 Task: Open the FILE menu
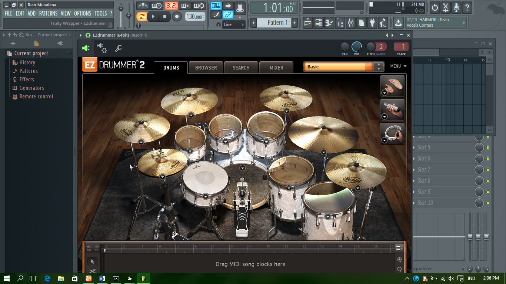tap(9, 13)
